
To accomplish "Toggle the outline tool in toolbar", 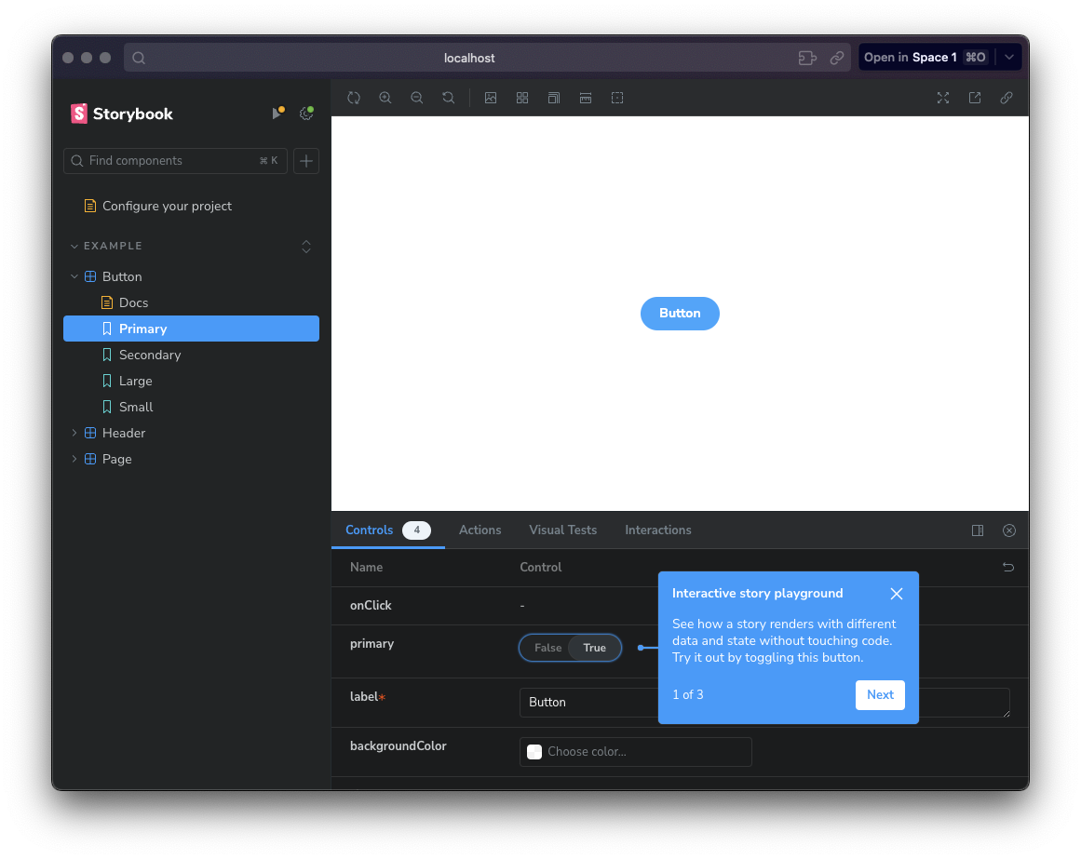I will click(617, 98).
